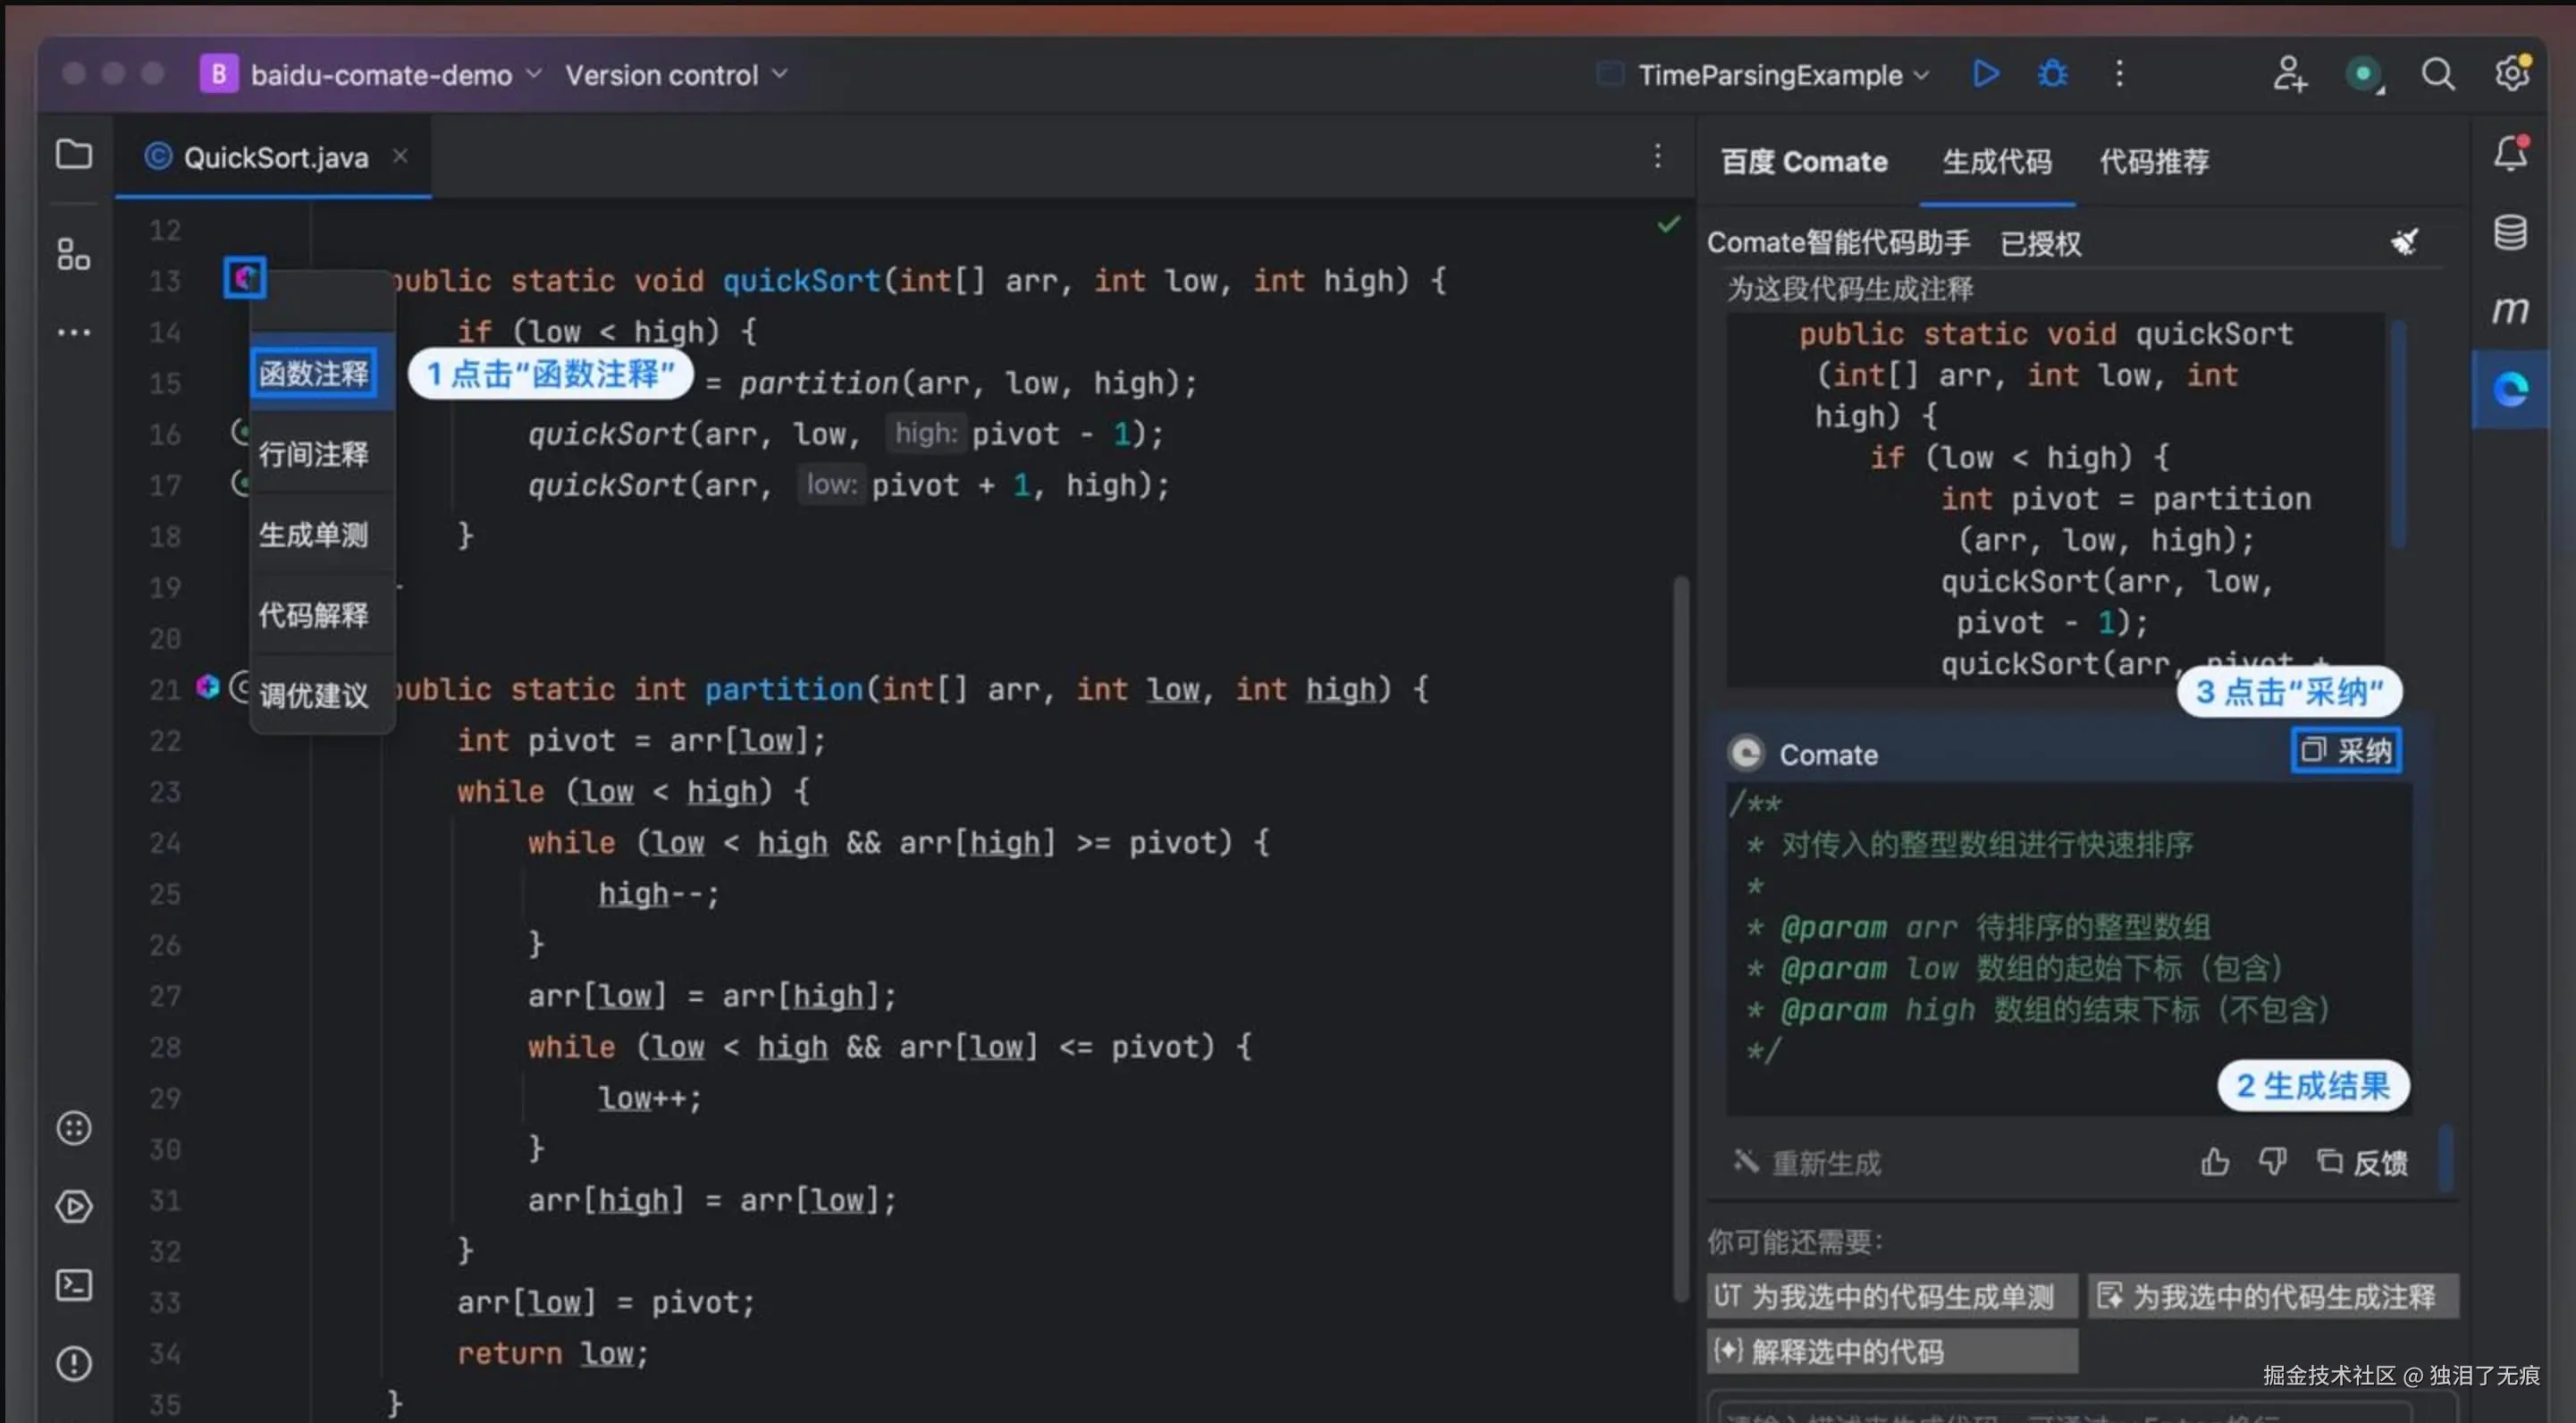Open the Notifications bell icon

(2510, 155)
